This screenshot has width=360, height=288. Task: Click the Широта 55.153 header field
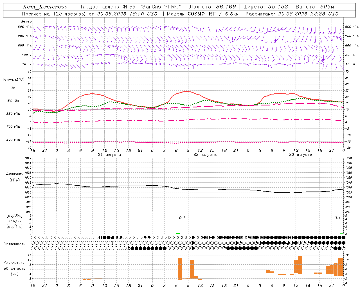tap(265, 7)
